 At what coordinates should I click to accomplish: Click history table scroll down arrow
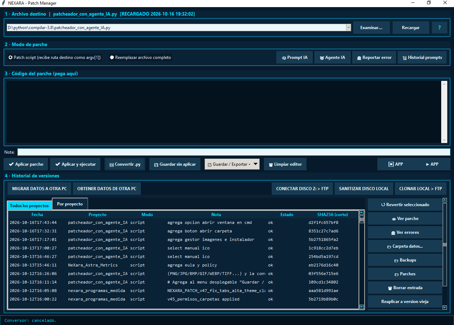[x=362, y=307]
